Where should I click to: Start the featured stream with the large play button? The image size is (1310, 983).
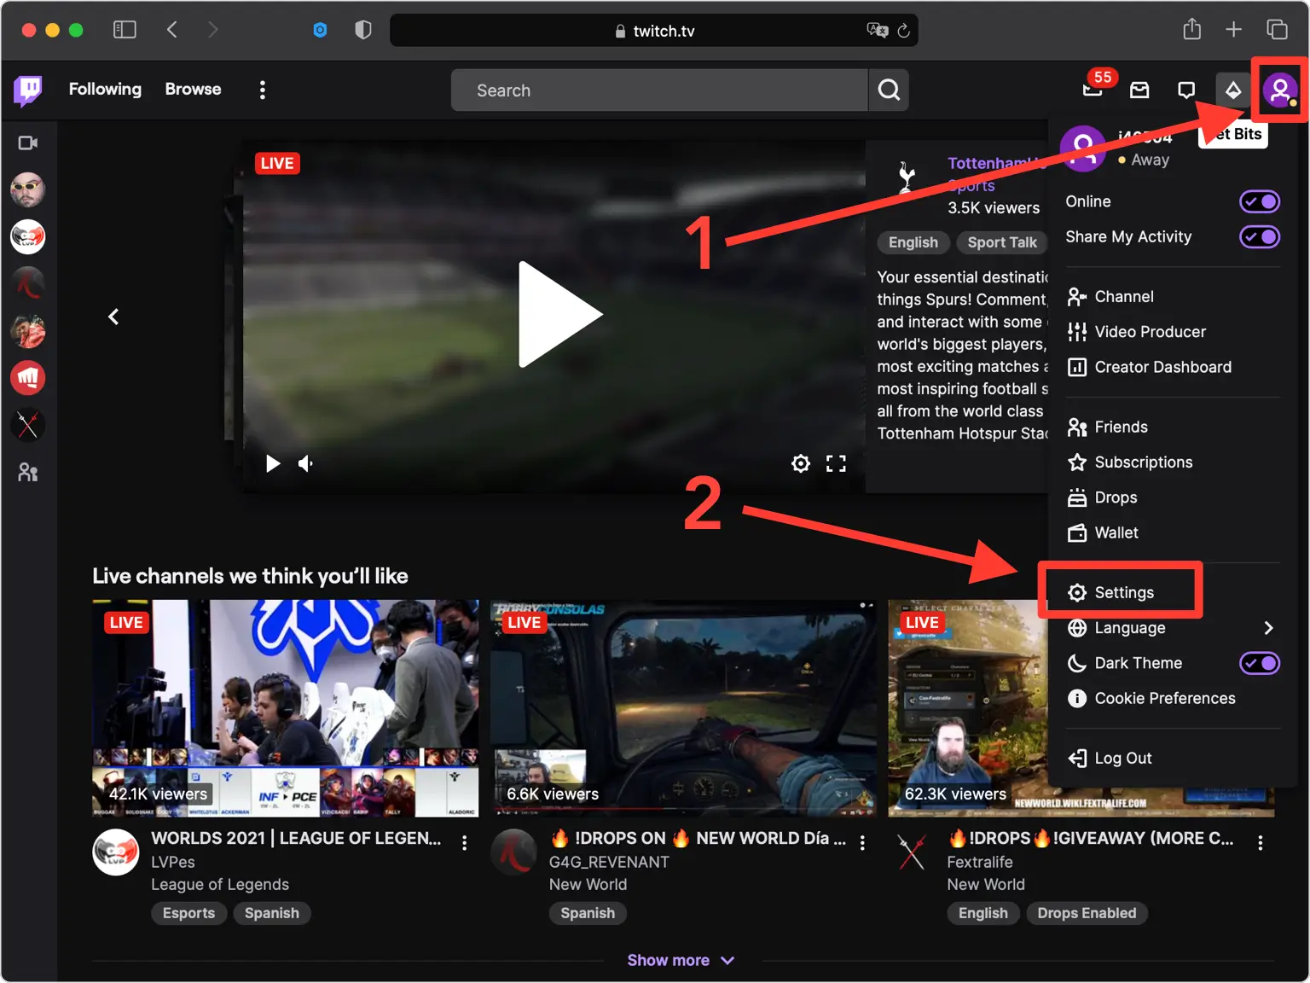coord(559,315)
